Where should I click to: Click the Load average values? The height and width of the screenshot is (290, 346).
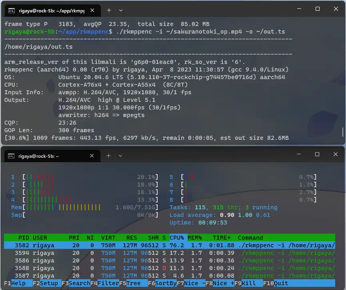pyautogui.click(x=245, y=215)
